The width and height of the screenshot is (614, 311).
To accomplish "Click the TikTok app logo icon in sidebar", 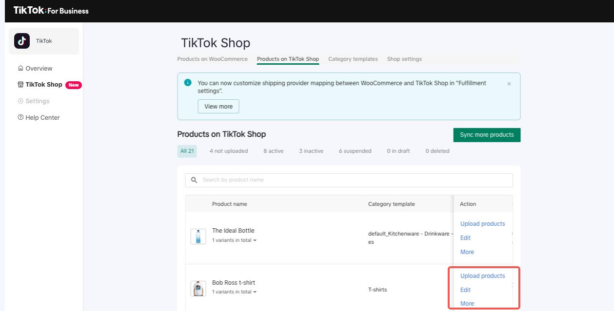I will pyautogui.click(x=22, y=41).
